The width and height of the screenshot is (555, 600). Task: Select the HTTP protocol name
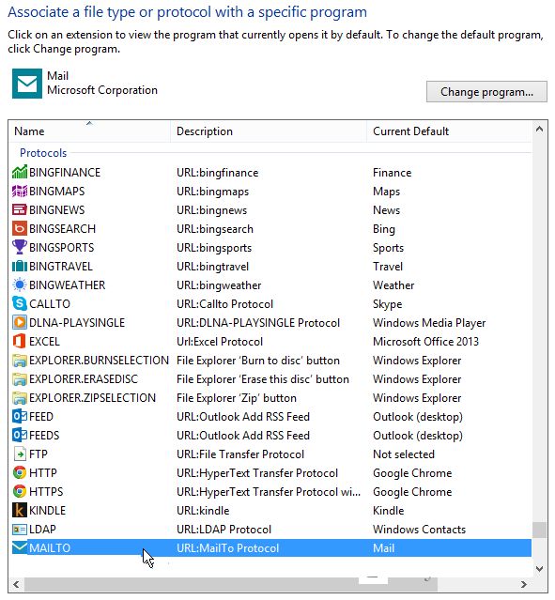pos(43,473)
